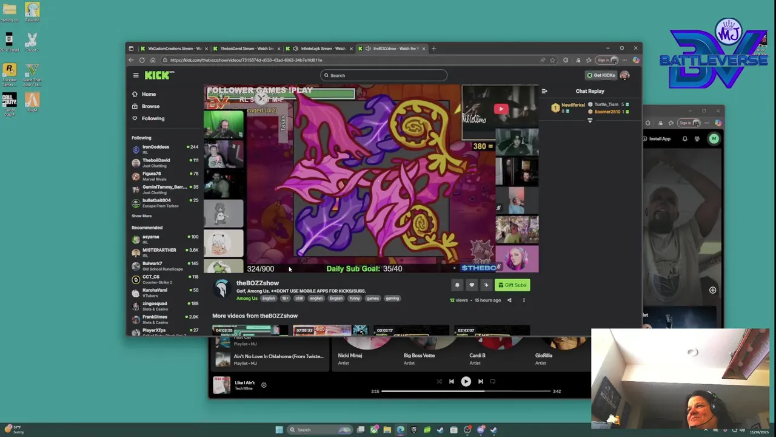Open the 07:55:33 video thumbnail
Image resolution: width=776 pixels, height=437 pixels.
tap(330, 330)
